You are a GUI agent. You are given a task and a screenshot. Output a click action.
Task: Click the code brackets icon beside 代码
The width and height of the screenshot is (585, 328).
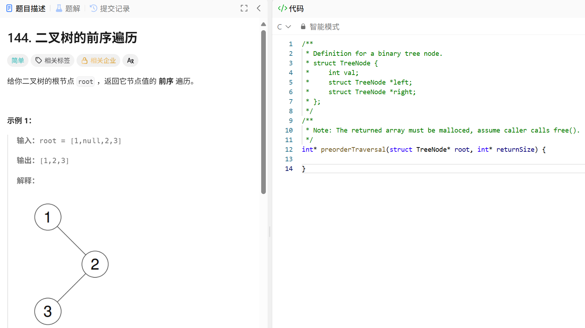coord(283,9)
